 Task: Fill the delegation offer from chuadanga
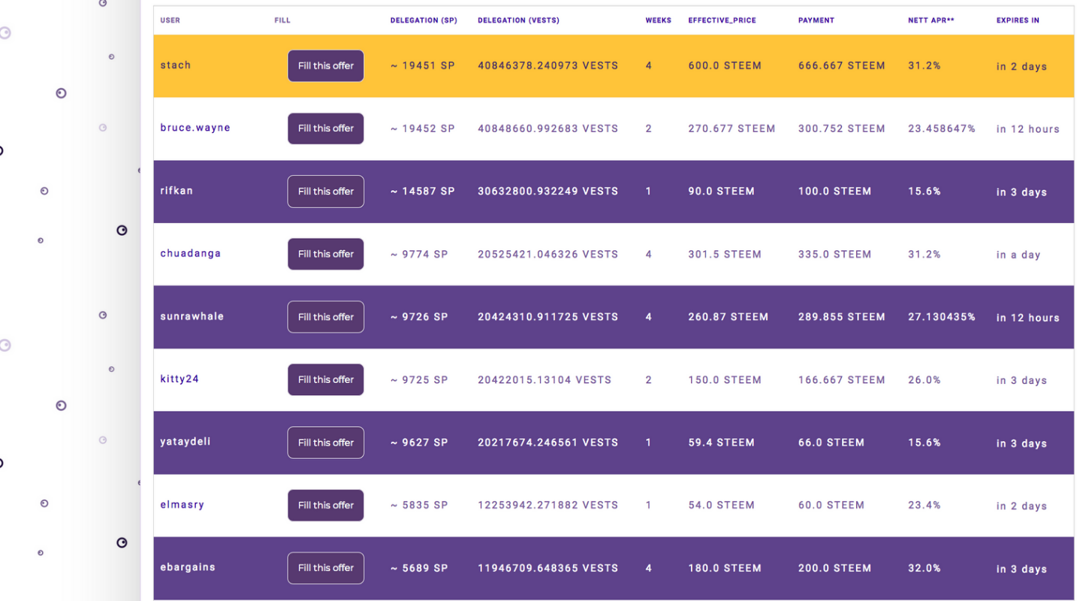(x=325, y=253)
